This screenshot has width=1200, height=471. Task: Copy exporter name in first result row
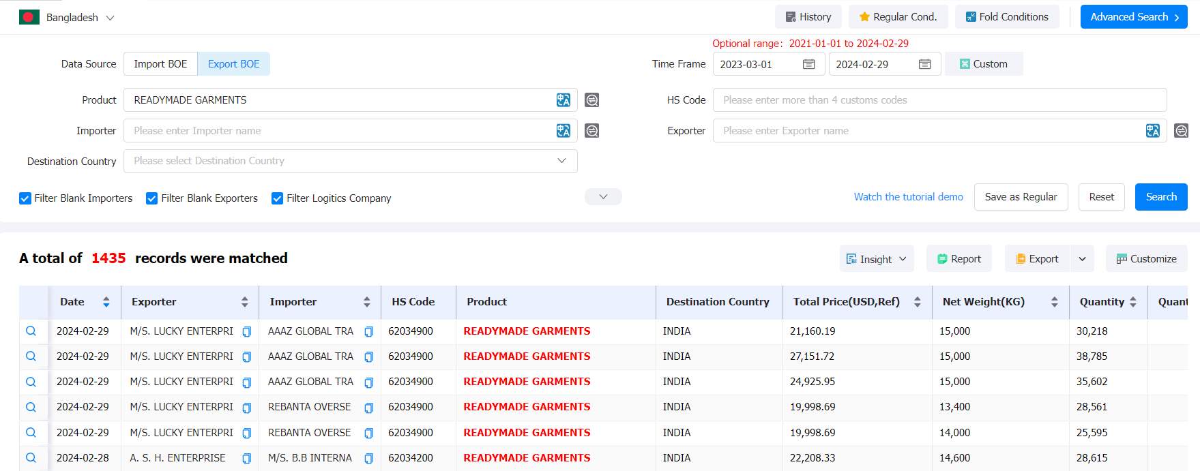247,332
